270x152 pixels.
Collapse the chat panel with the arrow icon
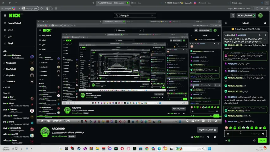(x=226, y=23)
